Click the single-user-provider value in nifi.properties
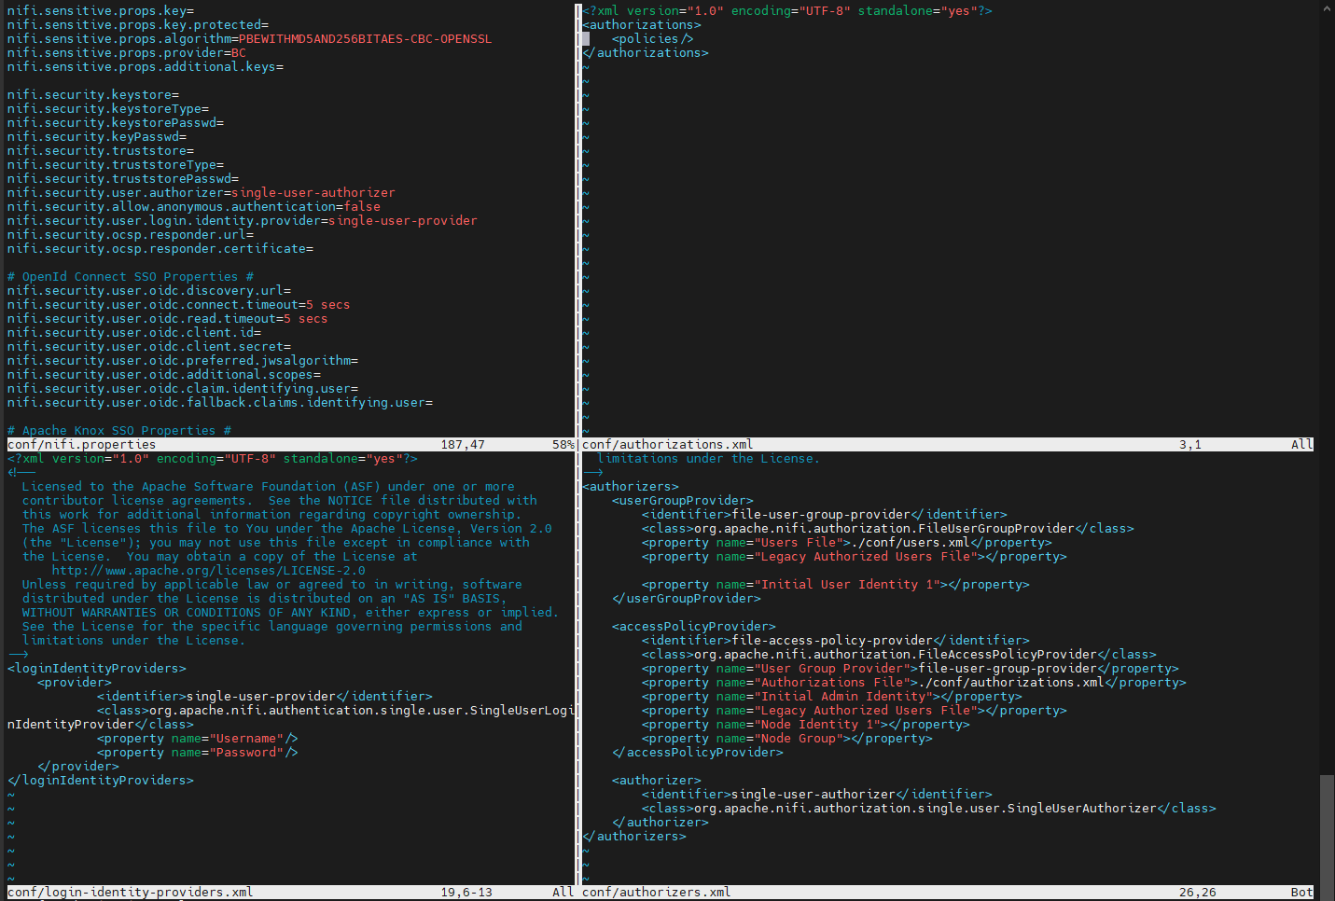Viewport: 1335px width, 901px height. 402,221
